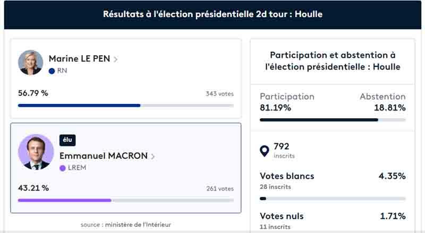425x233 pixels.
Task: Open the Marine LE PEN candidate link
Action: pyautogui.click(x=79, y=58)
